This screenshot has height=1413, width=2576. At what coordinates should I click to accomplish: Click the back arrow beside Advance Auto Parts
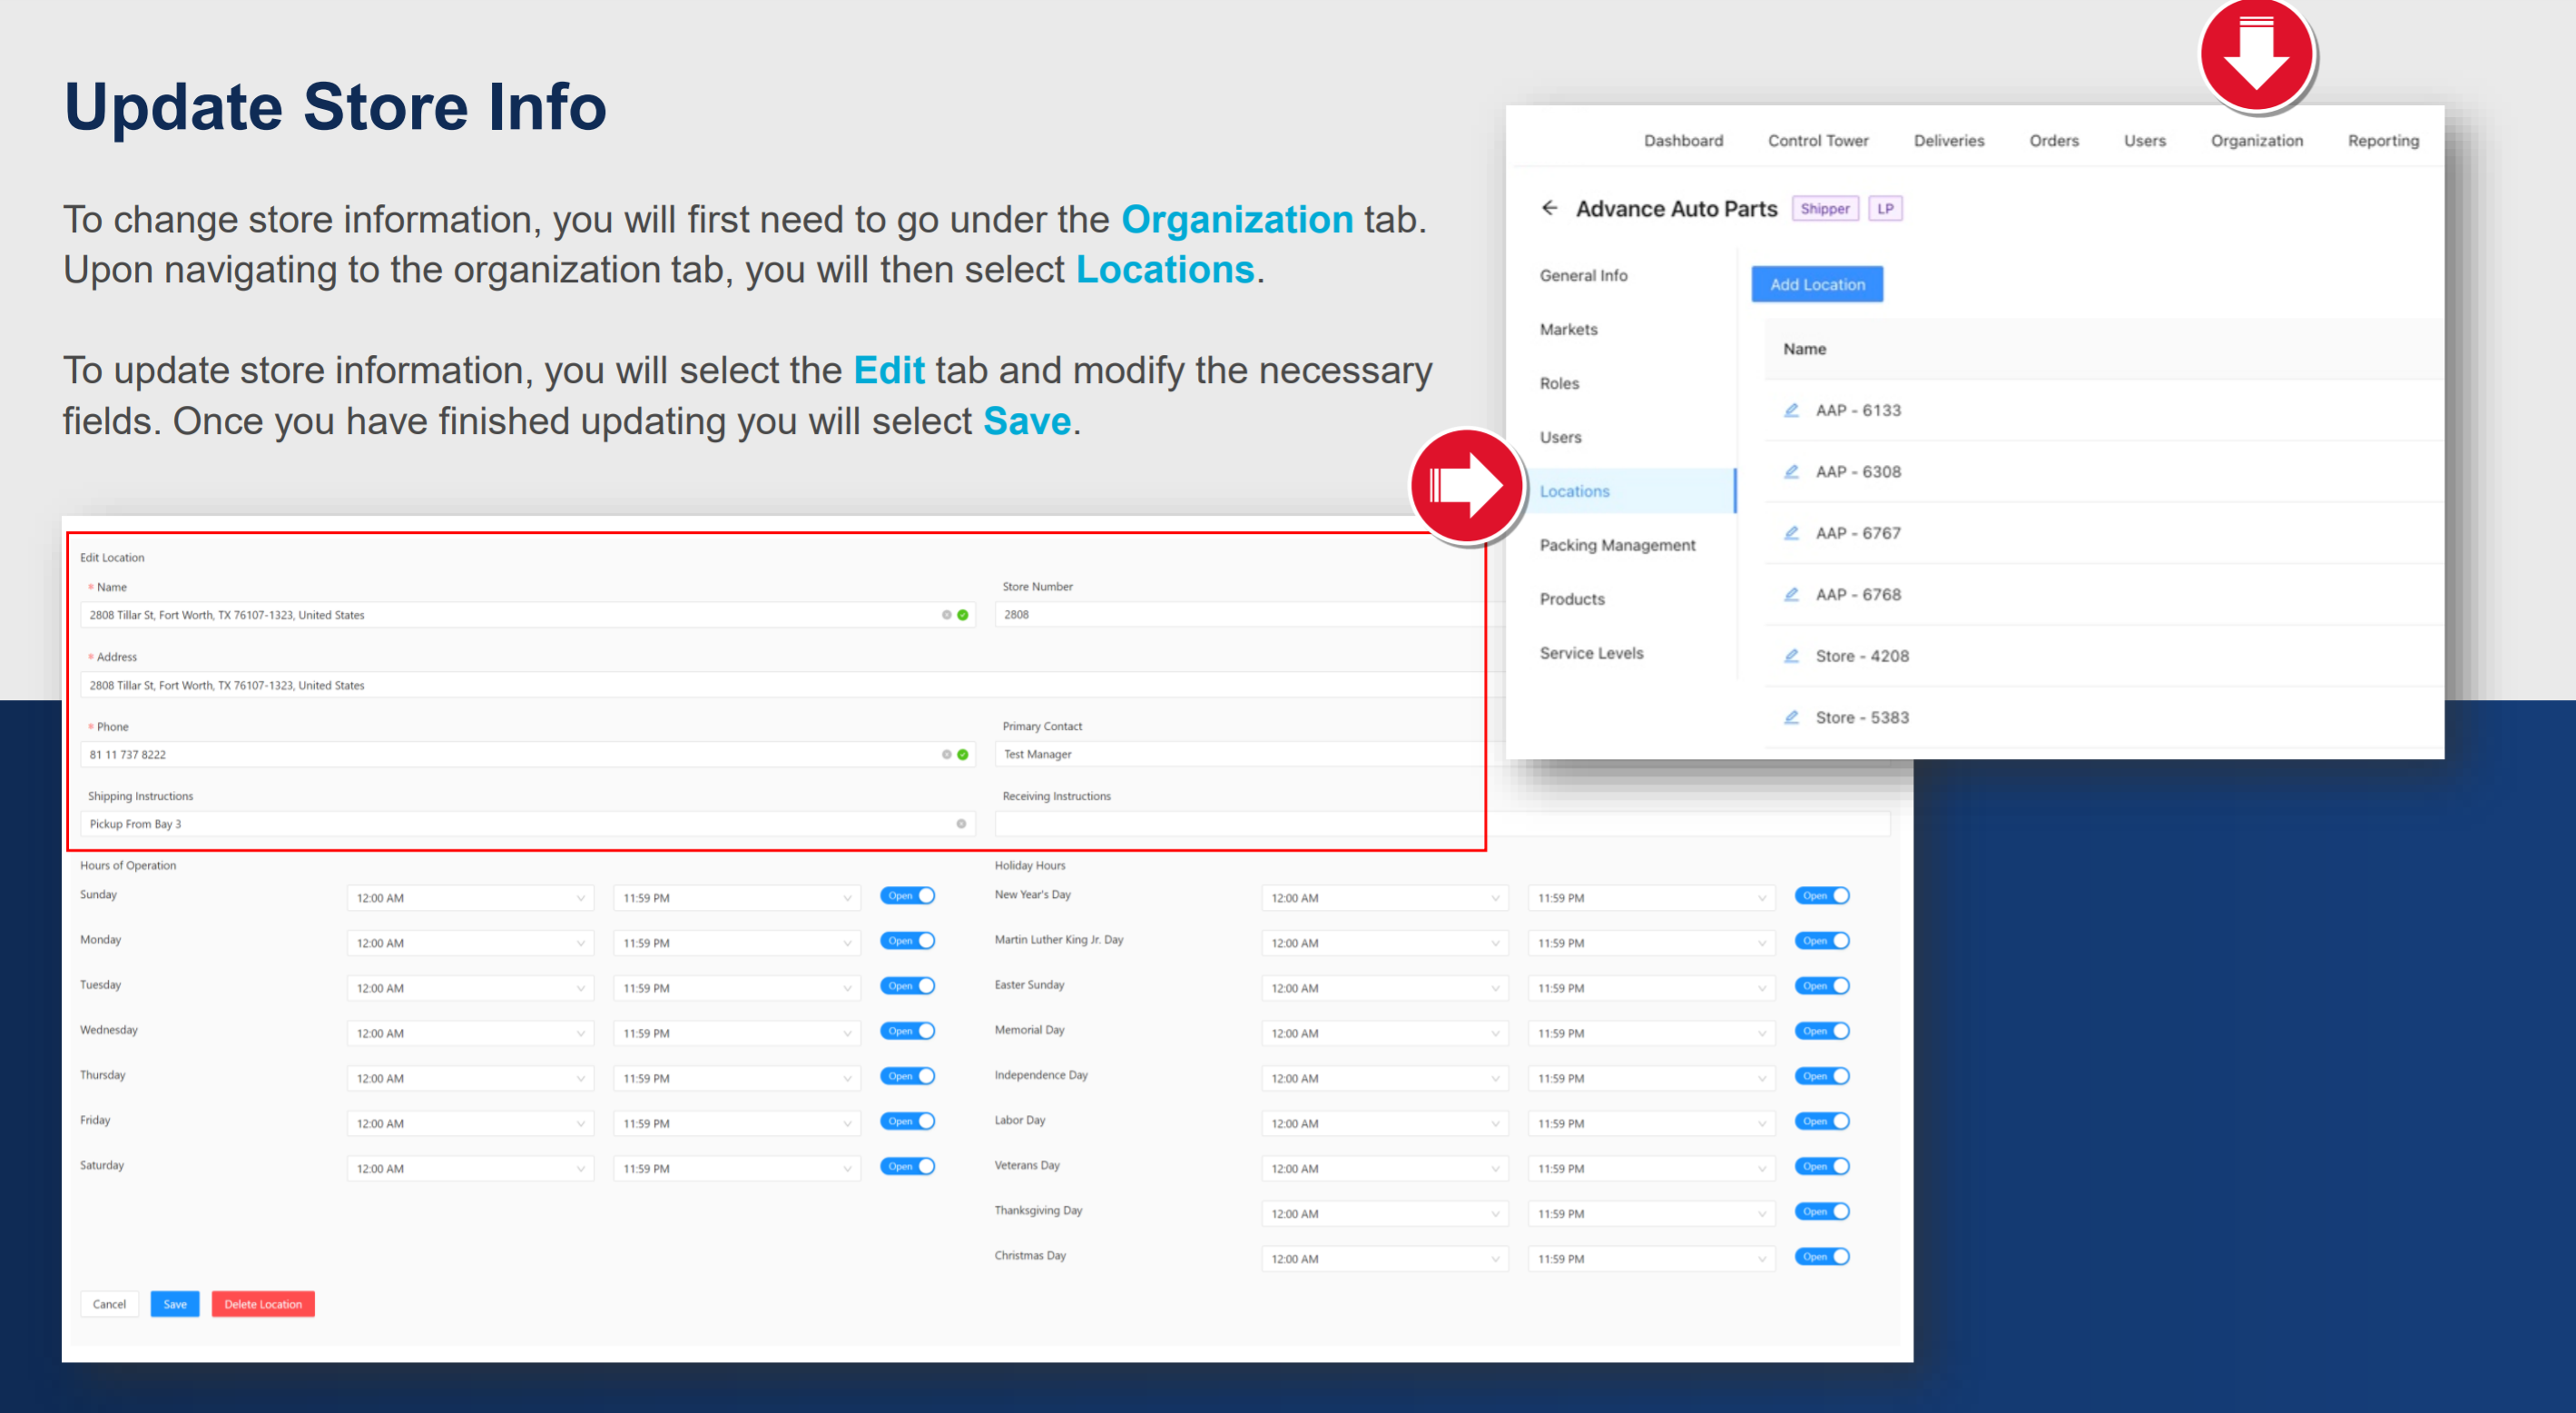[1550, 208]
